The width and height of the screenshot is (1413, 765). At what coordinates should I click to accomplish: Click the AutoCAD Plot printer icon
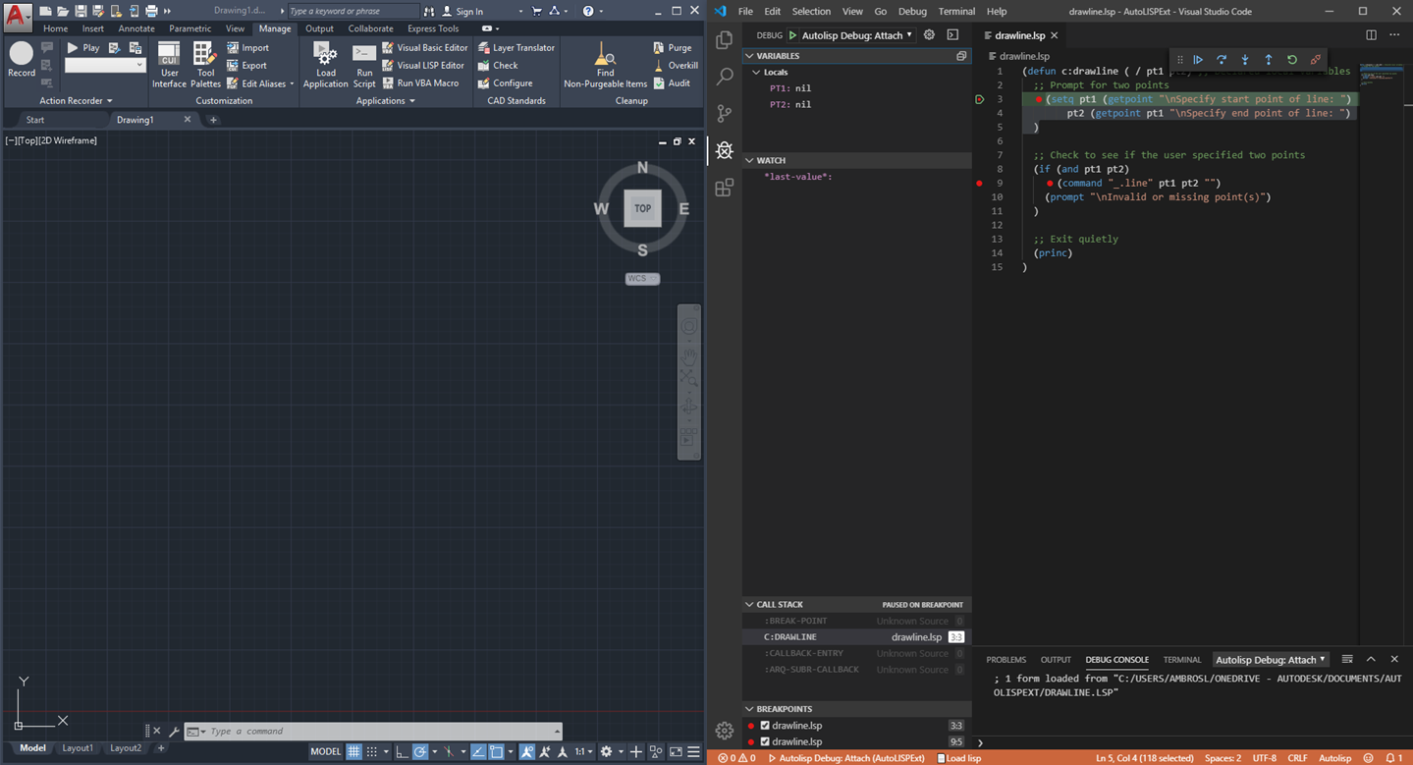tap(151, 11)
